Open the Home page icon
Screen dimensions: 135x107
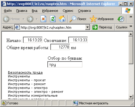click(62, 19)
